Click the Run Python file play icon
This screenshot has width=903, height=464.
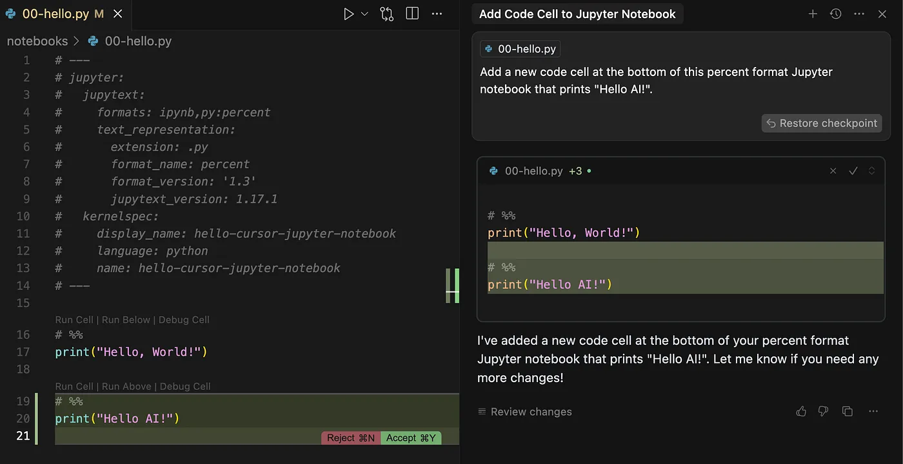[348, 14]
